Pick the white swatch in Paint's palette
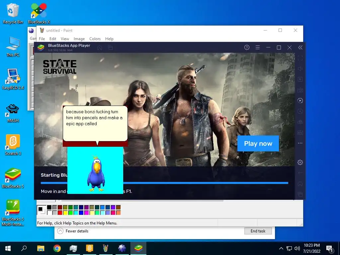Screen dimensions: 340x255 (x=49, y=213)
